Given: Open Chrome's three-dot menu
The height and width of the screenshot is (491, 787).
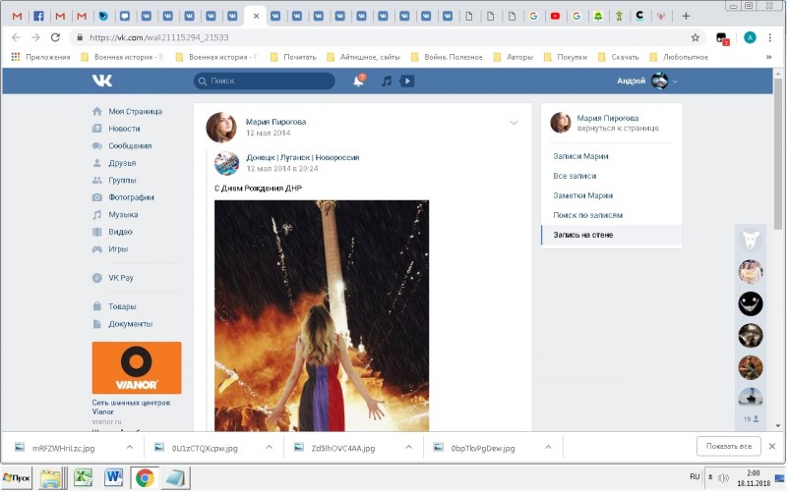Looking at the screenshot, I should coord(772,37).
